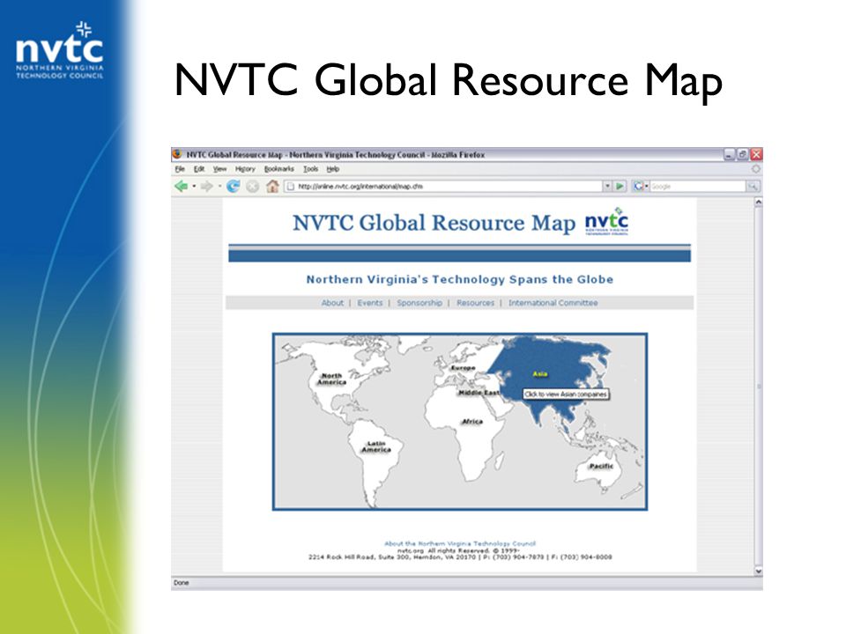This screenshot has height=634, width=846.
Task: Select Europe on the world map
Action: [x=463, y=368]
